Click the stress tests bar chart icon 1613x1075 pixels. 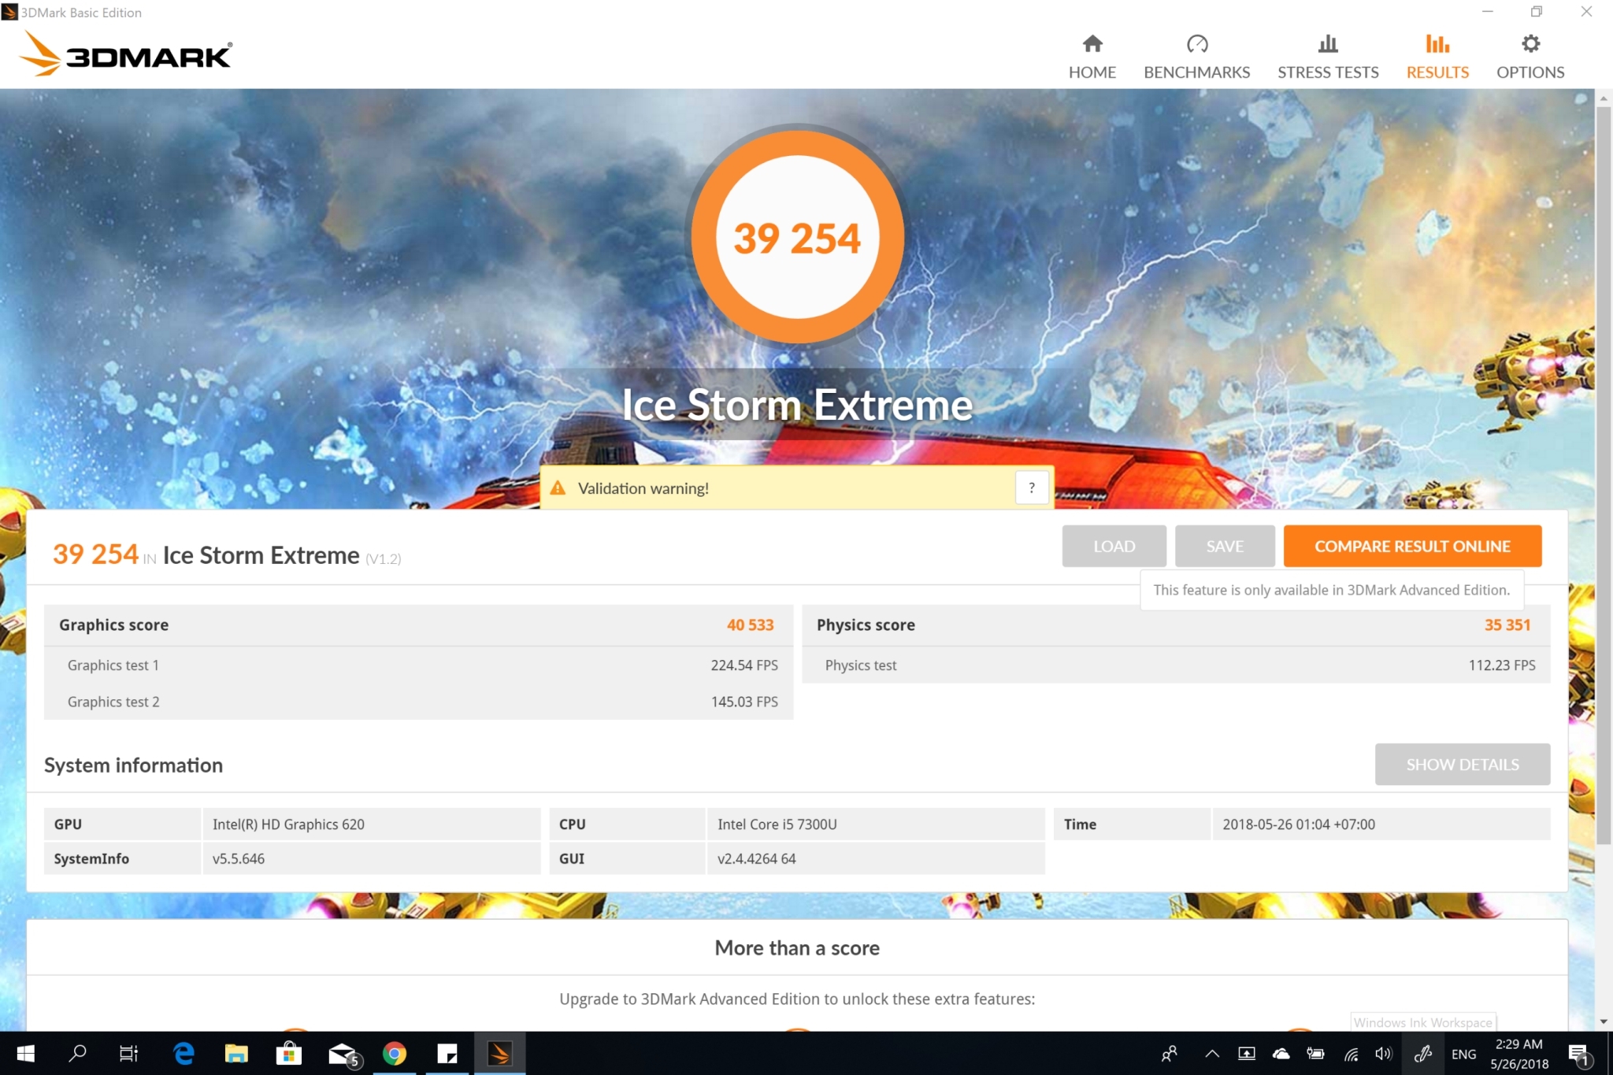coord(1328,43)
